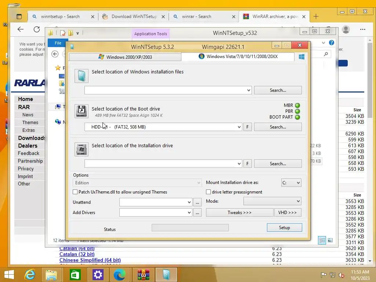Click the WinNTSetup title bar app icon

click(x=72, y=47)
